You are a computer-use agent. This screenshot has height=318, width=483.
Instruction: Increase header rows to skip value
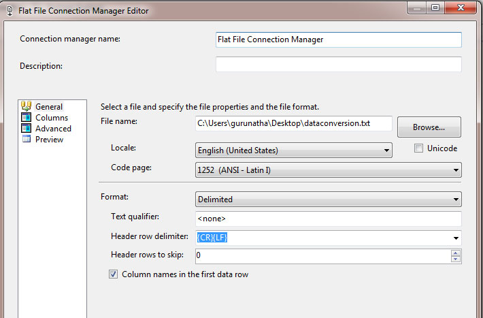pos(456,253)
